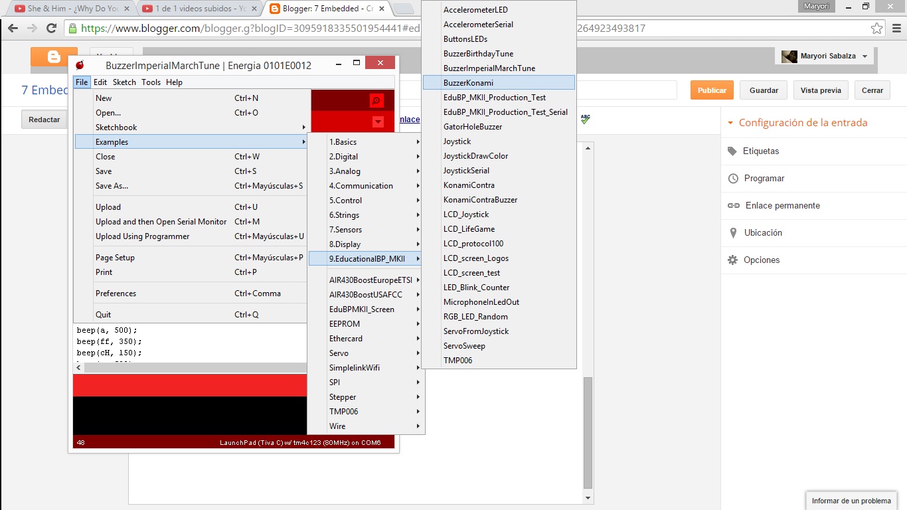Open the AccelerometerLED example
907x510 pixels.
click(x=499, y=10)
